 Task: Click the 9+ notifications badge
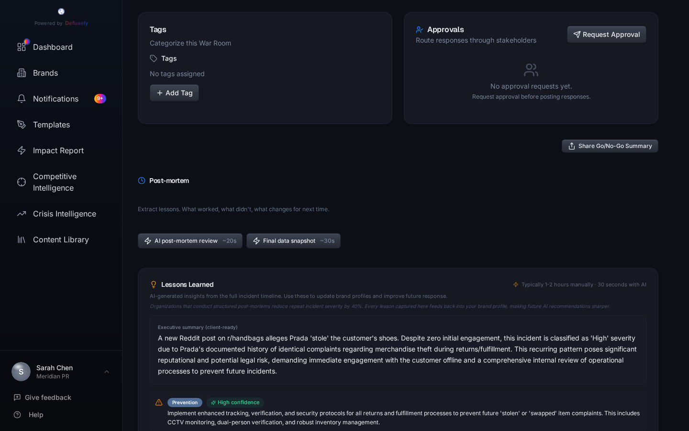pos(100,99)
